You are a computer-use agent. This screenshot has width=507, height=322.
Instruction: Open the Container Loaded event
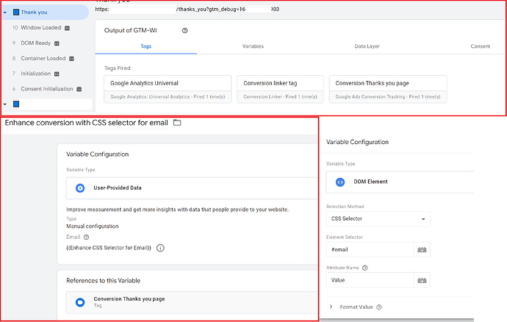pos(43,58)
